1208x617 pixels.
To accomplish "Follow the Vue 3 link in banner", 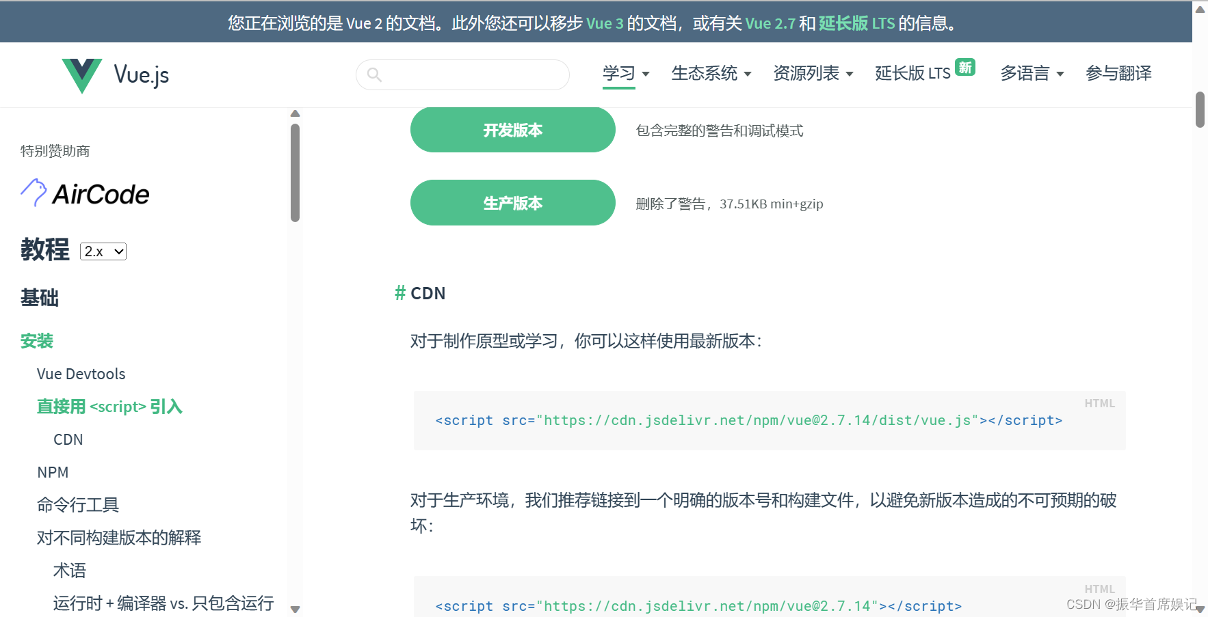I will tap(605, 23).
